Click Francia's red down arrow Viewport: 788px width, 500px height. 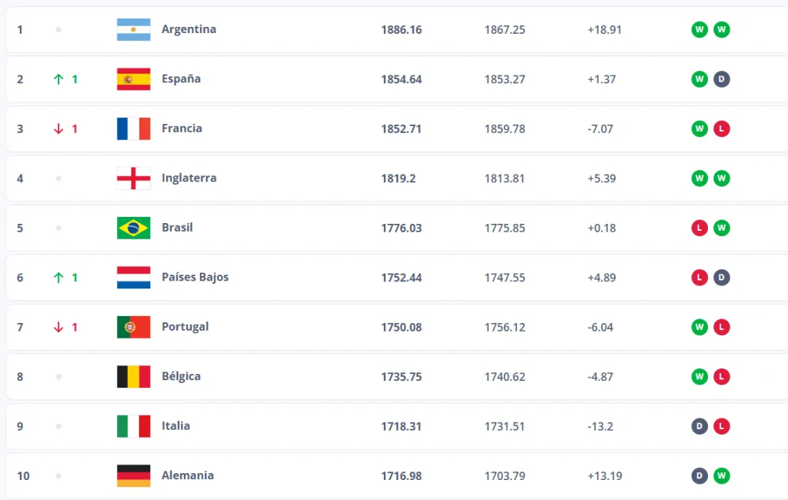[x=58, y=129]
